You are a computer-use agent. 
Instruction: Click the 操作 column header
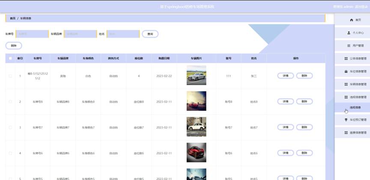296,58
